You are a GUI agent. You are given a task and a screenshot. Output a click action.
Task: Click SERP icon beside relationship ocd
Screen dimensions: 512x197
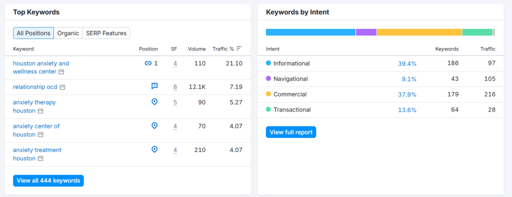point(62,87)
